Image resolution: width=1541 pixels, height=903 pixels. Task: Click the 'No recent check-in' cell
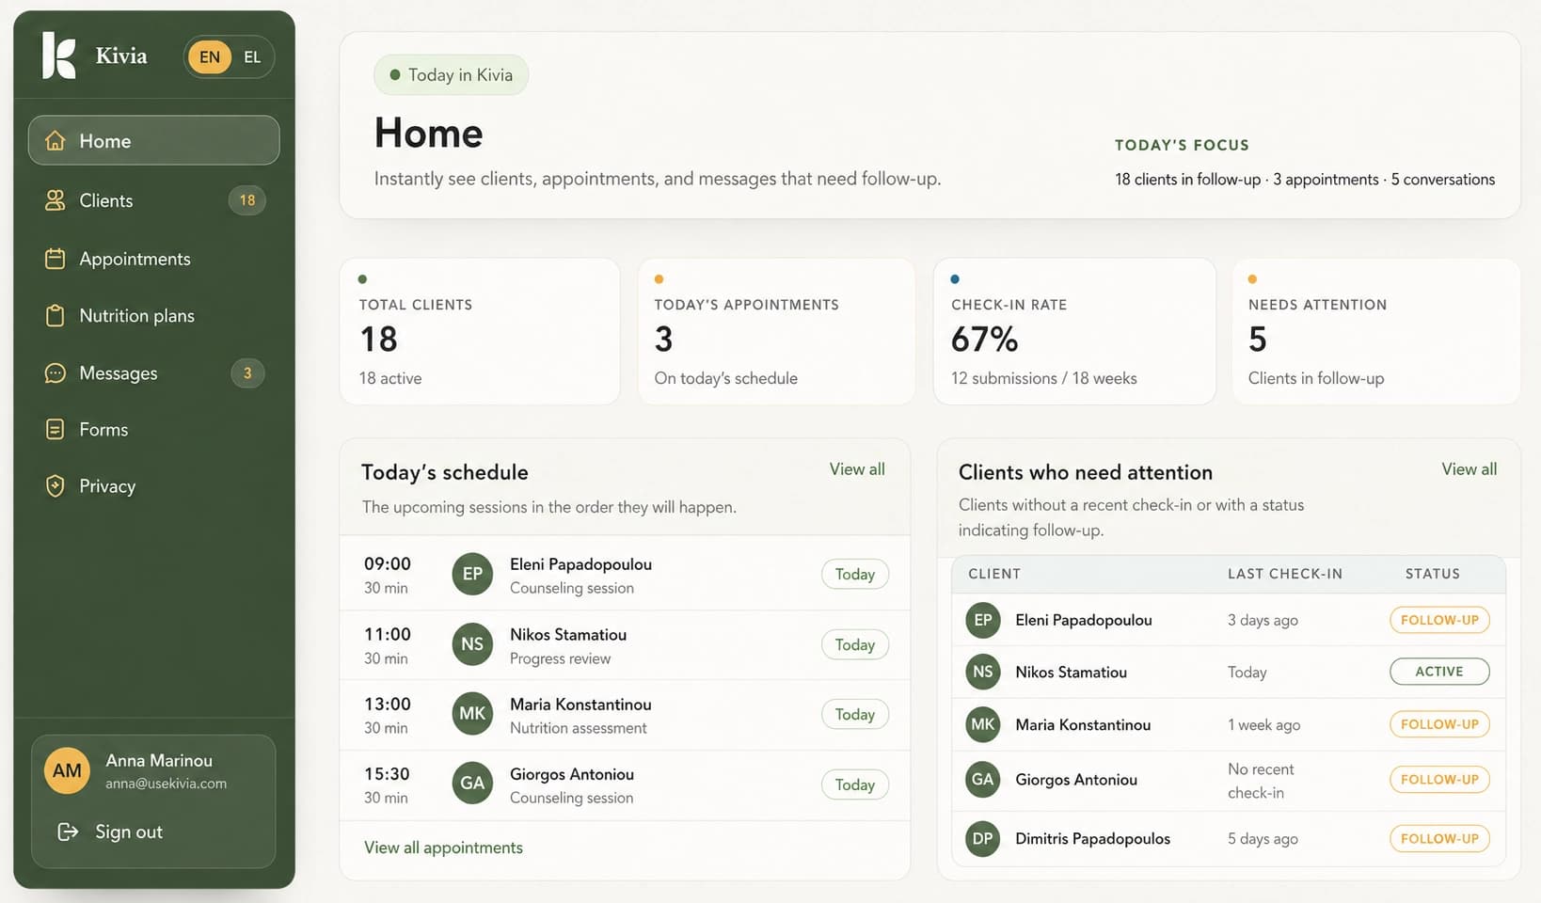(1261, 781)
